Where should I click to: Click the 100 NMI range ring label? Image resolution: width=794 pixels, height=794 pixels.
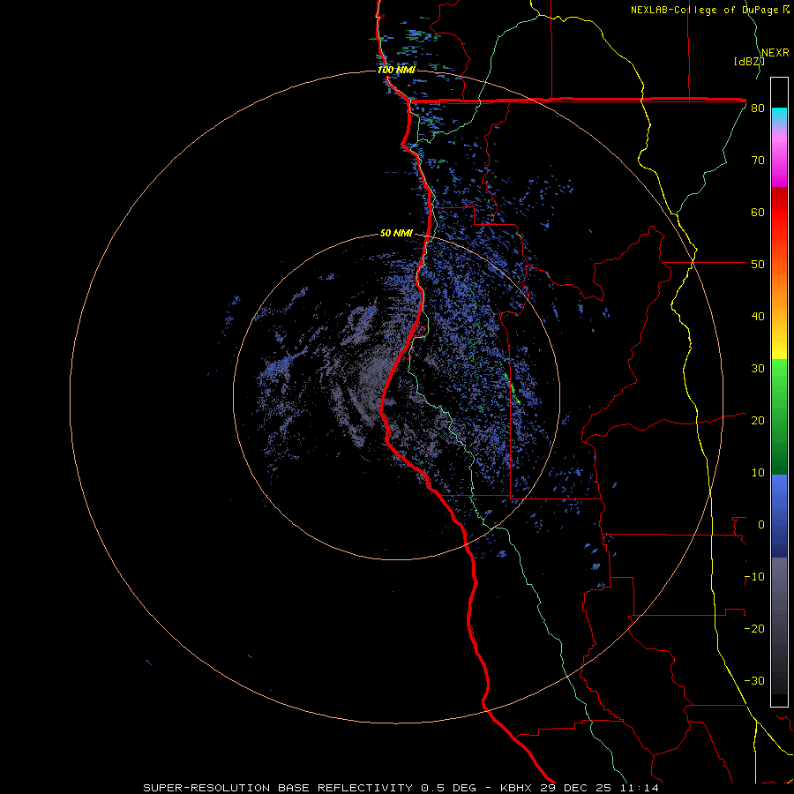coord(396,70)
